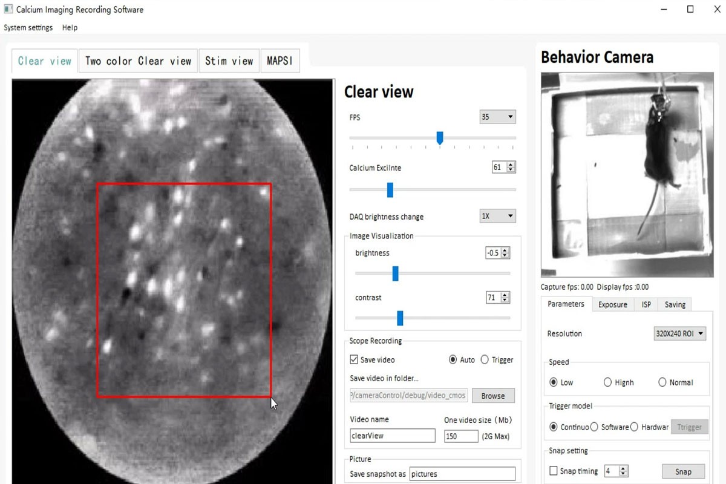The width and height of the screenshot is (726, 484).
Task: Decrease the brightness value with down arrow
Action: pos(506,255)
